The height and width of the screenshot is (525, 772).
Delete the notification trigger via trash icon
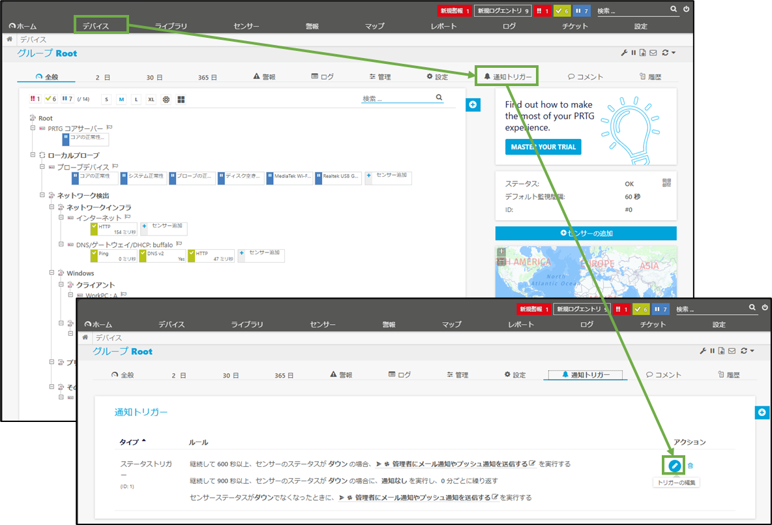(x=690, y=465)
